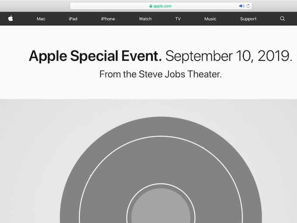Click the Apple Special Event headline
This screenshot has height=223, width=297.
click(x=95, y=56)
